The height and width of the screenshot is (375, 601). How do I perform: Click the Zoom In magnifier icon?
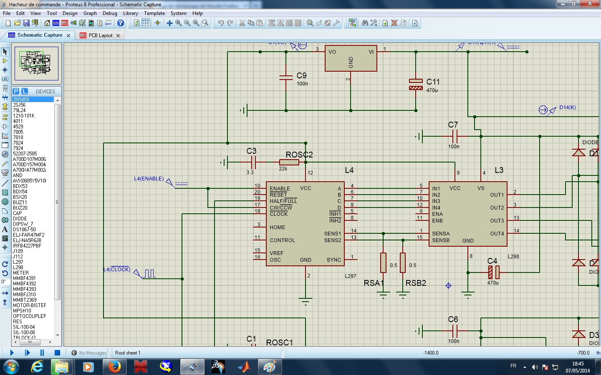(x=179, y=23)
